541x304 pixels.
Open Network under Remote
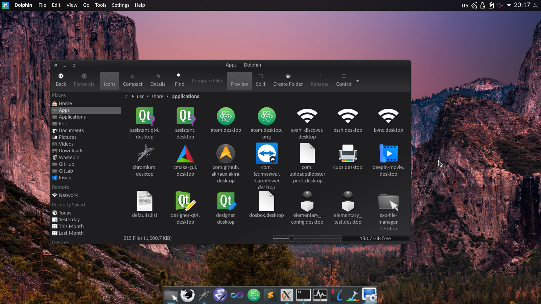point(86,195)
